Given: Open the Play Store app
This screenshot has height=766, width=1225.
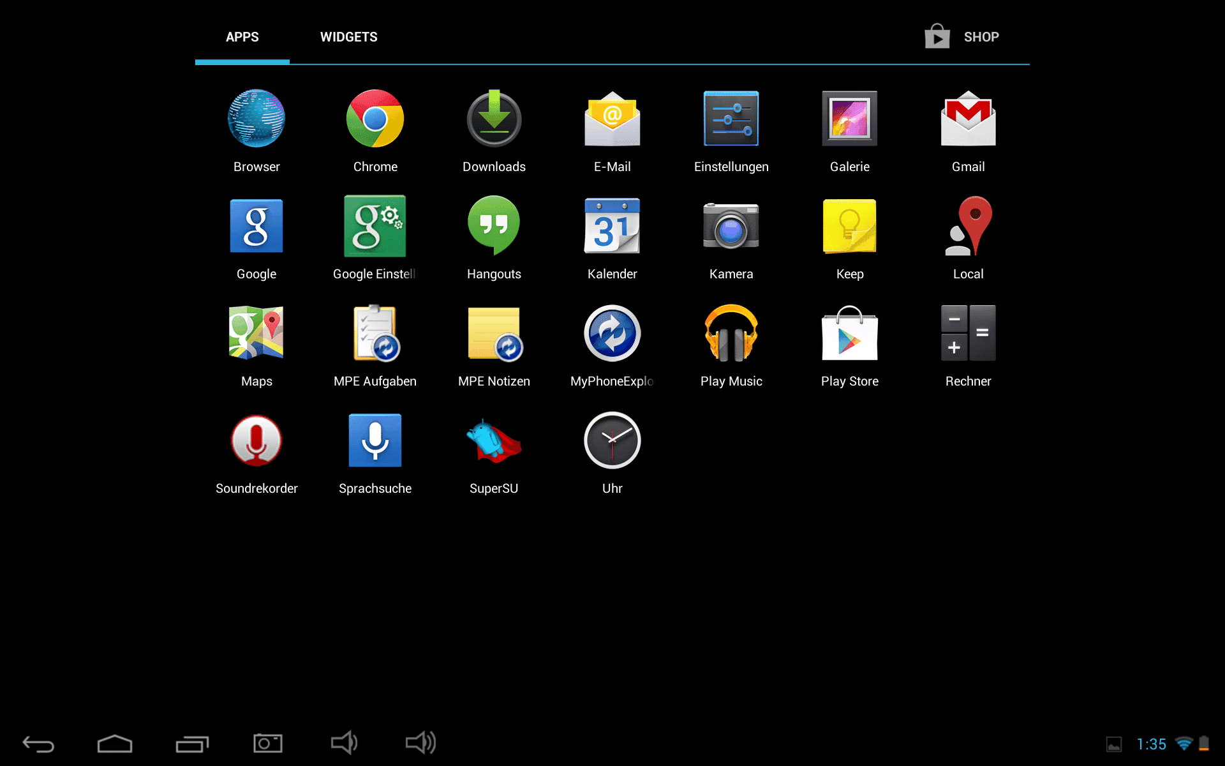Looking at the screenshot, I should [x=850, y=334].
